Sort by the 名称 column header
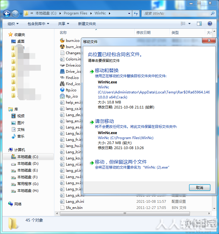Image resolution: width=219 pixels, height=234 pixels. click(x=63, y=32)
